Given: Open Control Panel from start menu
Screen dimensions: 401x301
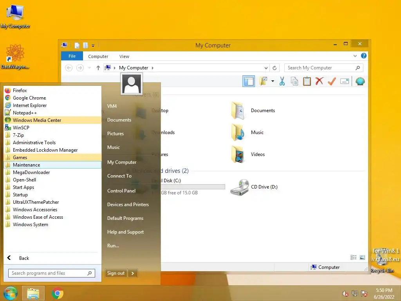Looking at the screenshot, I should 121,191.
